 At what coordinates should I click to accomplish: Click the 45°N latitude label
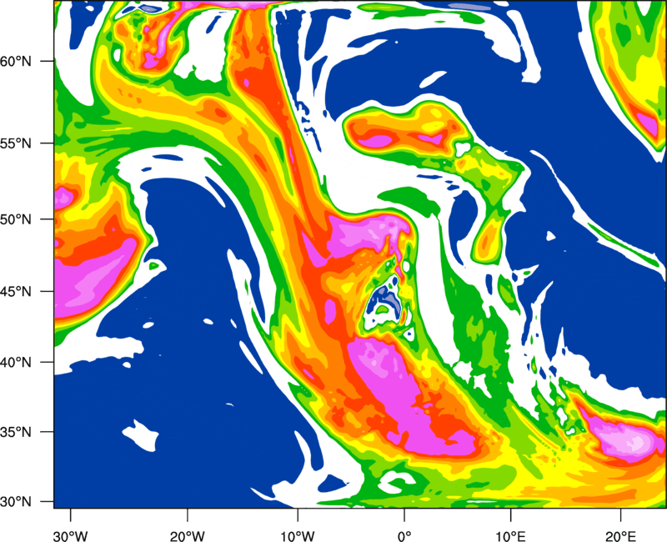[x=16, y=292]
